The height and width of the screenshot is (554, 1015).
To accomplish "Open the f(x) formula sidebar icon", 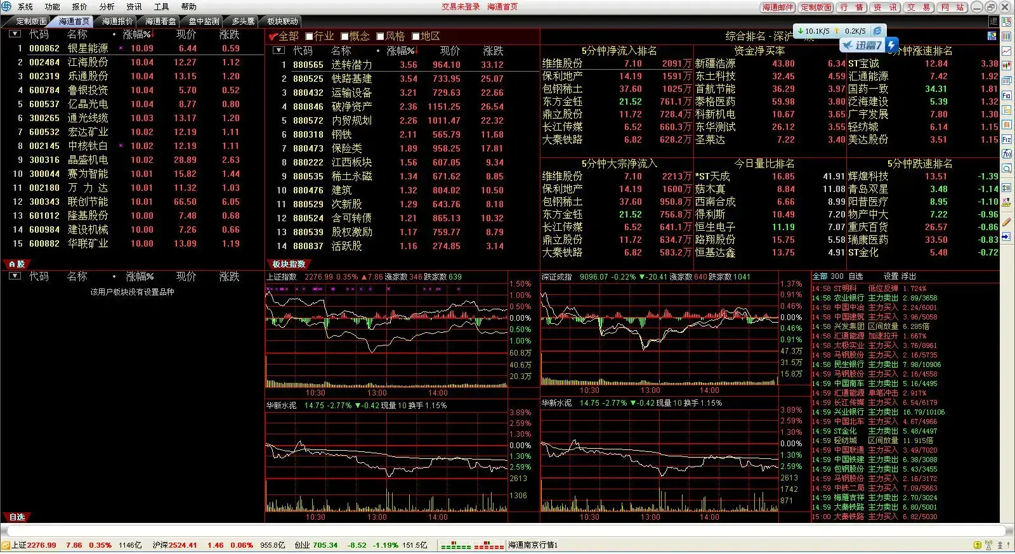I will click(x=1007, y=154).
